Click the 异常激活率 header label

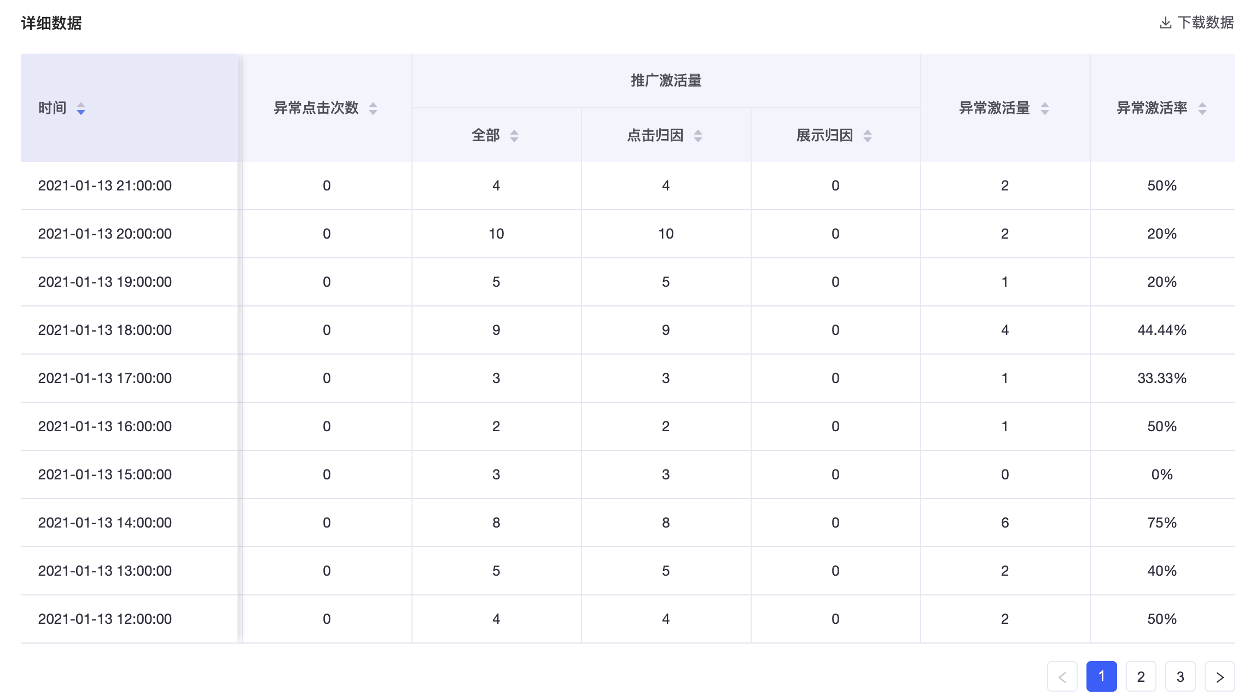pos(1152,108)
